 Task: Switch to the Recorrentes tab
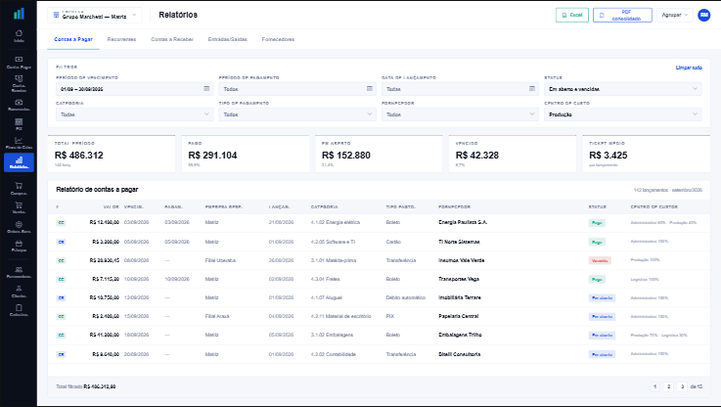click(121, 39)
